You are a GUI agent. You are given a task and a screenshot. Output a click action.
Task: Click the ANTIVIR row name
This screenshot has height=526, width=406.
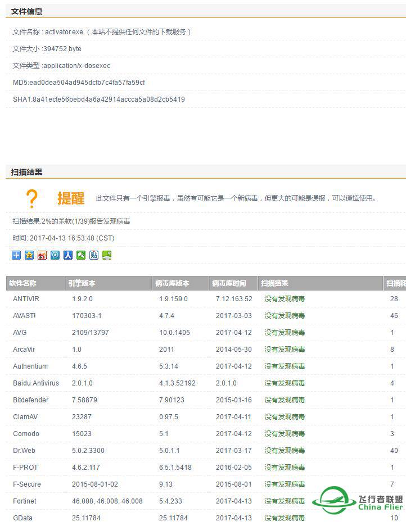(26, 299)
